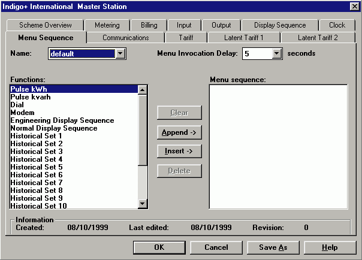Switch to the Latent Tariff 1 tab
362x260 pixels.
[x=243, y=38]
